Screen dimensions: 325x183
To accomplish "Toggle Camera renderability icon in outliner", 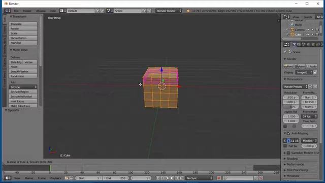I will (317, 29).
